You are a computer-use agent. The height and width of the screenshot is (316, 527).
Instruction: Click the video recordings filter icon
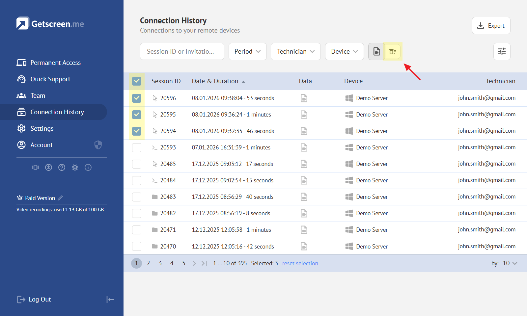coord(376,52)
